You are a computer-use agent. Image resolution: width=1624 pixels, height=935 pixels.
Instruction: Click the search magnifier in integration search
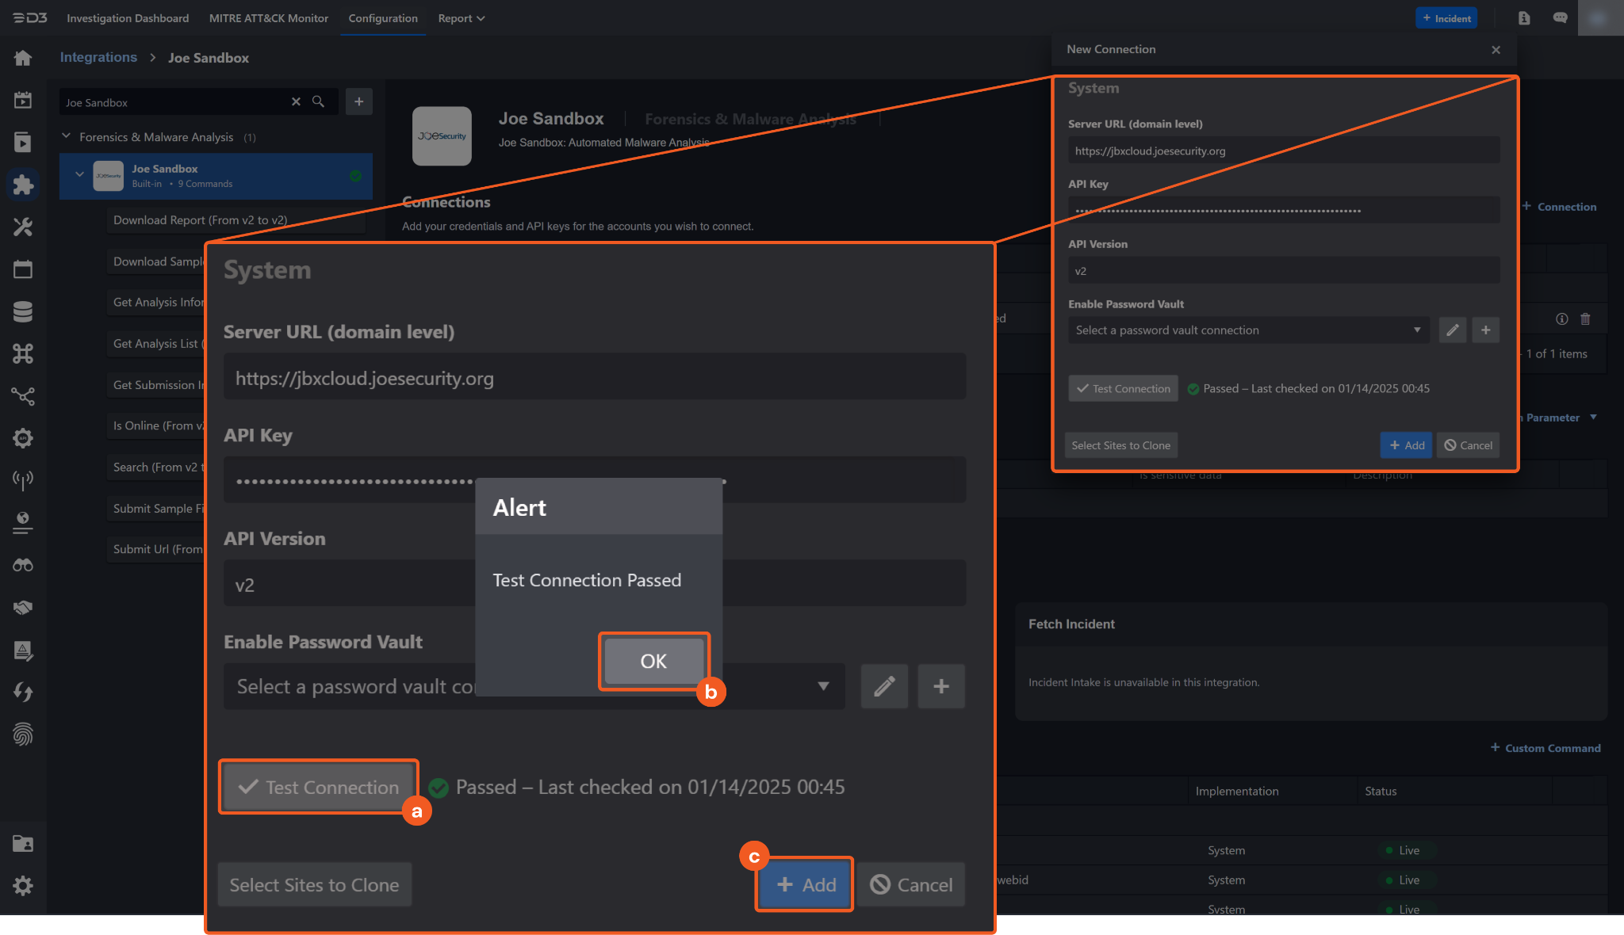click(x=318, y=101)
